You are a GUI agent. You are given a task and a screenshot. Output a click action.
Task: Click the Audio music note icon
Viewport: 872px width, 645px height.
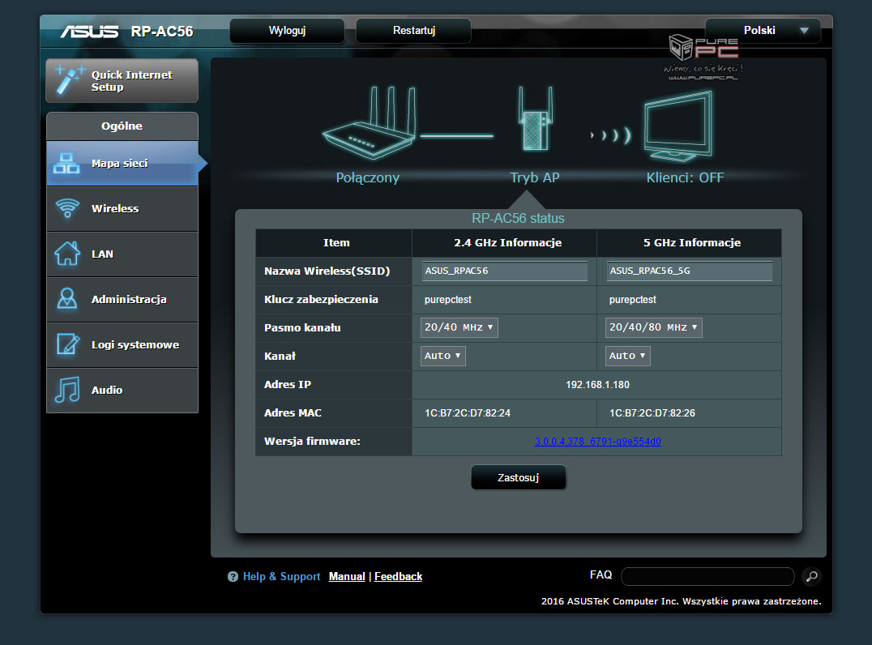[67, 390]
